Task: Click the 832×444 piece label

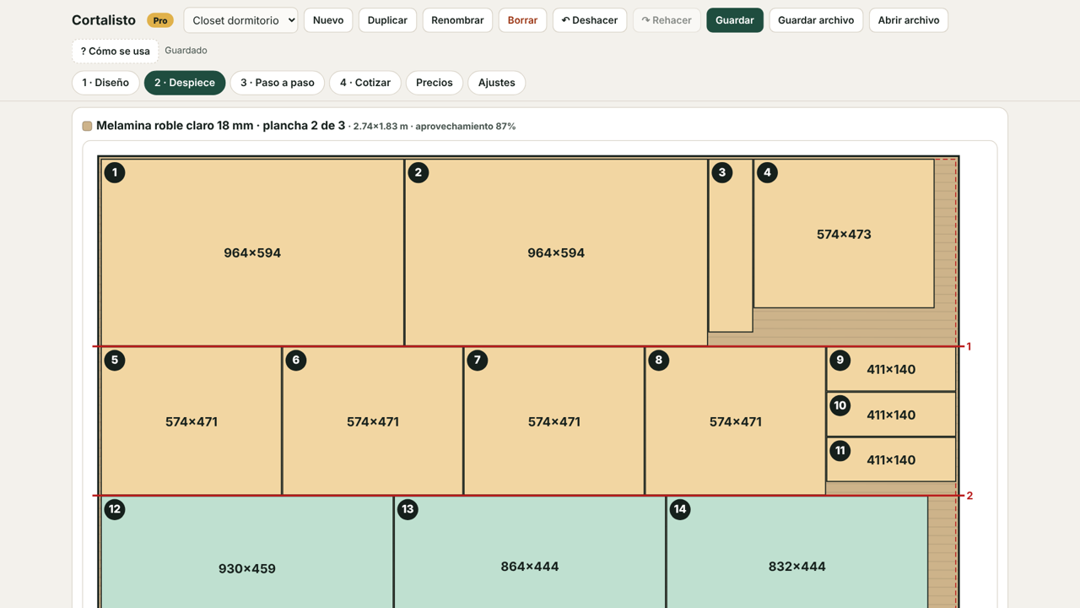Action: click(x=797, y=567)
